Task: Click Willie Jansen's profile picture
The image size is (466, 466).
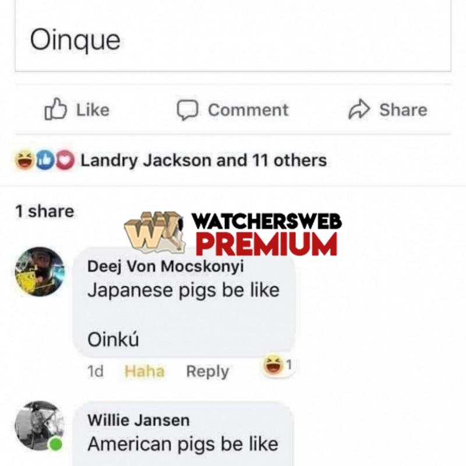Action: click(x=40, y=426)
